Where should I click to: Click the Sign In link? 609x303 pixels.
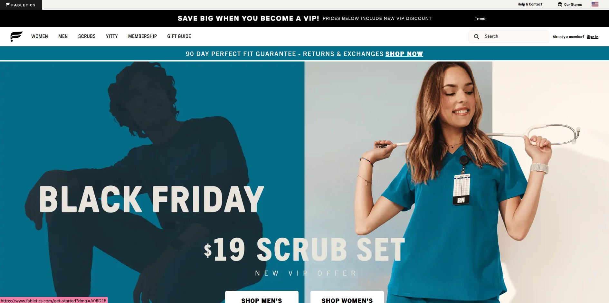tap(593, 37)
